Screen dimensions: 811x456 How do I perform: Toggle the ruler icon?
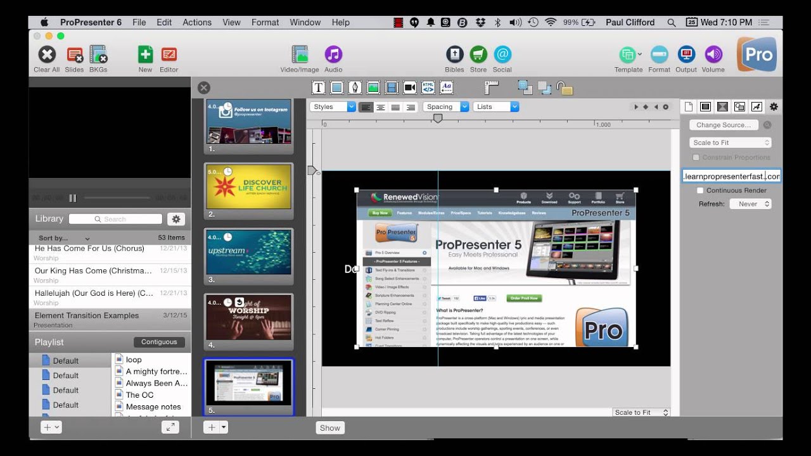tap(492, 87)
